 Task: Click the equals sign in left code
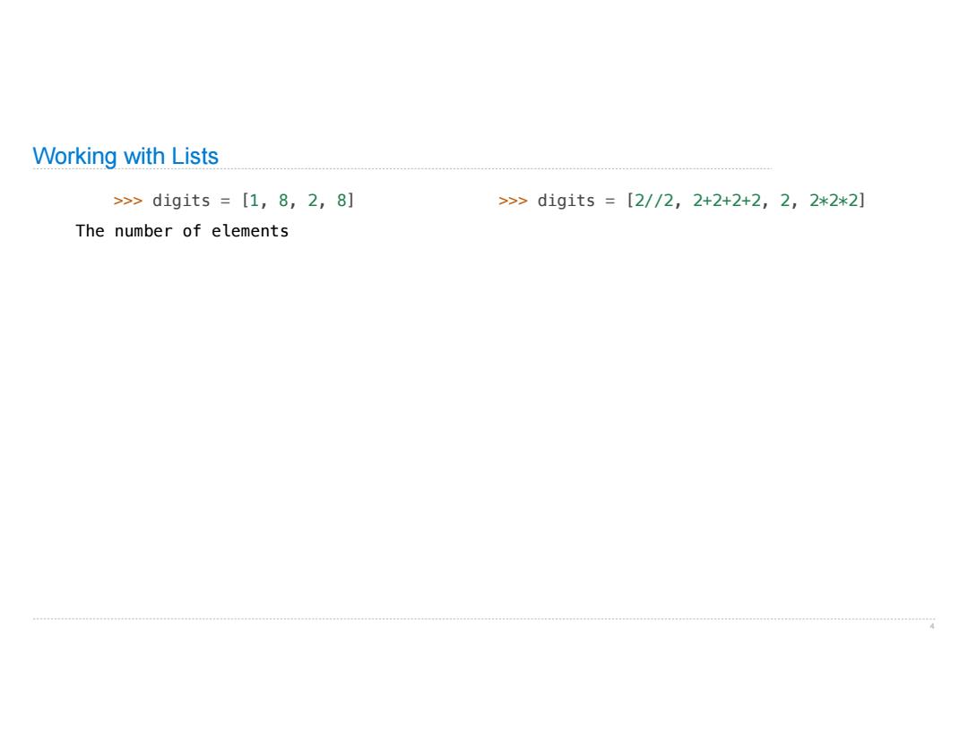tap(225, 202)
